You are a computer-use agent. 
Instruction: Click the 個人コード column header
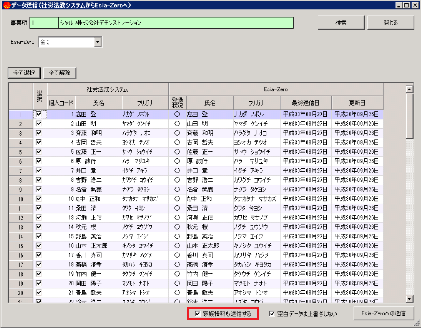(61, 103)
